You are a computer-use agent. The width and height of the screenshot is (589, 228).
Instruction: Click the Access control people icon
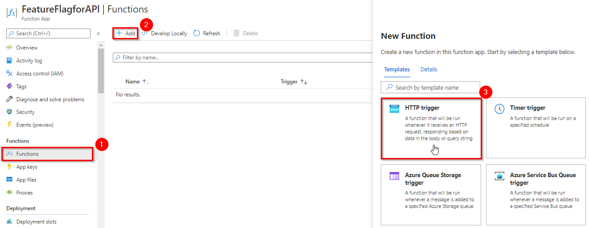pyautogui.click(x=9, y=74)
